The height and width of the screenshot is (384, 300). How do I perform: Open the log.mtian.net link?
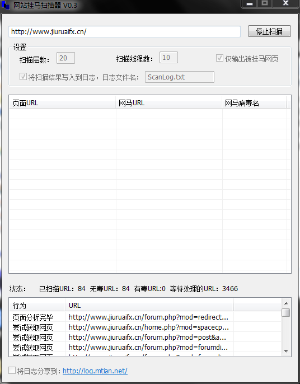(95, 371)
